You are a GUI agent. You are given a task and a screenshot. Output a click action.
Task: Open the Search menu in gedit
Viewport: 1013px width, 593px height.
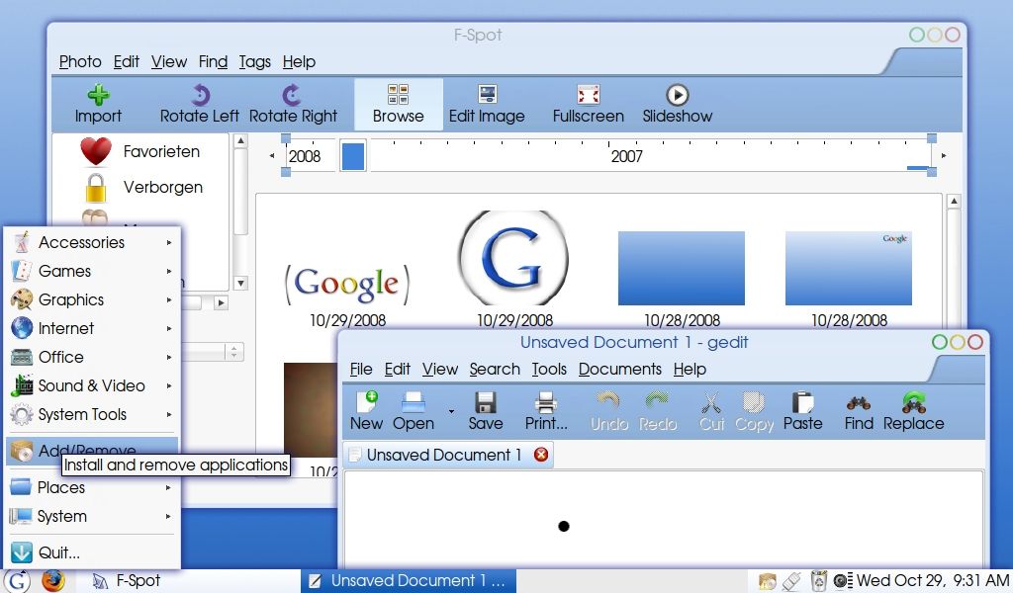click(x=495, y=369)
